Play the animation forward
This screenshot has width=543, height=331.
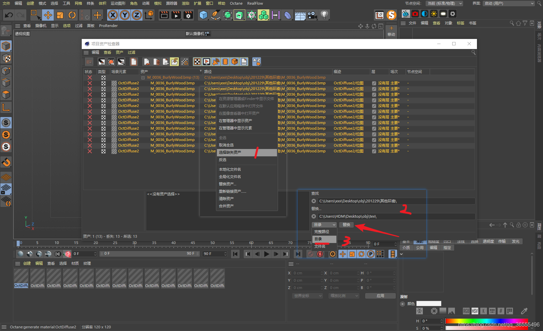point(266,254)
